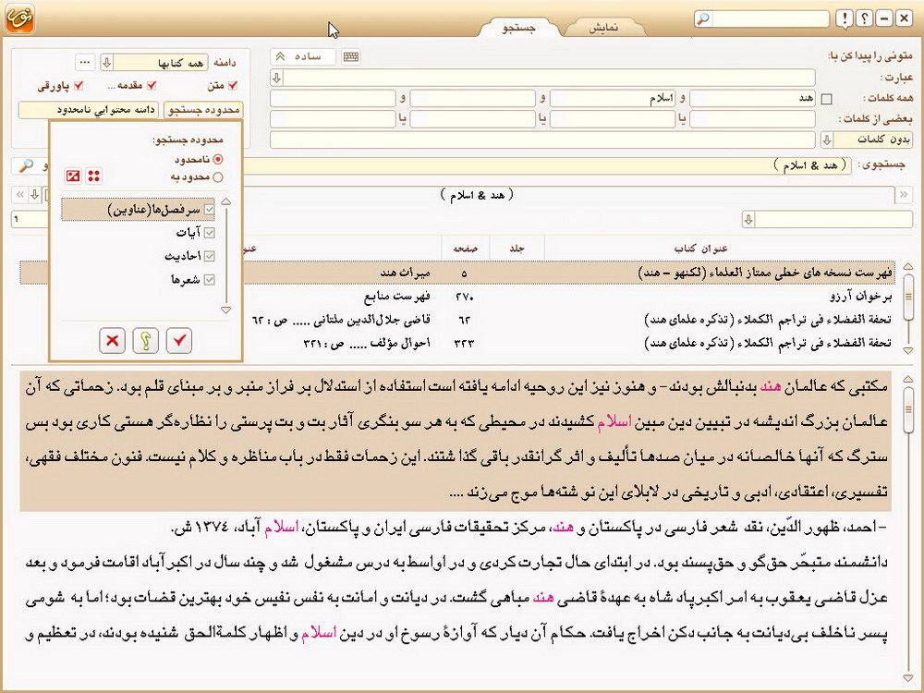924x693 pixels.
Task: Click the magnifier icon in the title bar search
Action: pos(703,18)
